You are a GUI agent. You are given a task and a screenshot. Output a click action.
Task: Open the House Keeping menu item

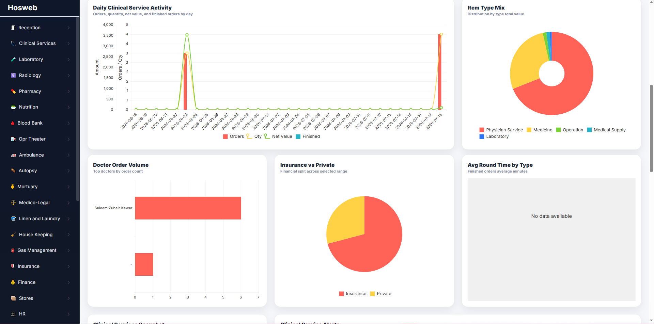[40, 235]
